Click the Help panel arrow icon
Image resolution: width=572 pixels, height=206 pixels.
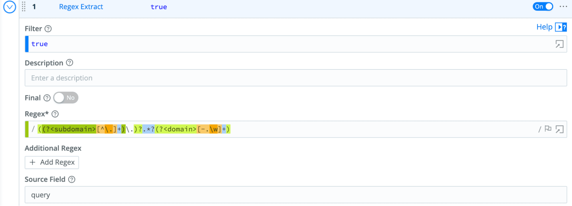[x=561, y=27]
